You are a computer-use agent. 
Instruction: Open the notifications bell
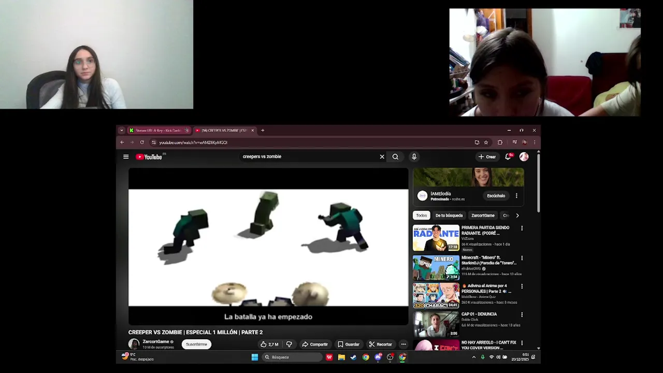508,156
